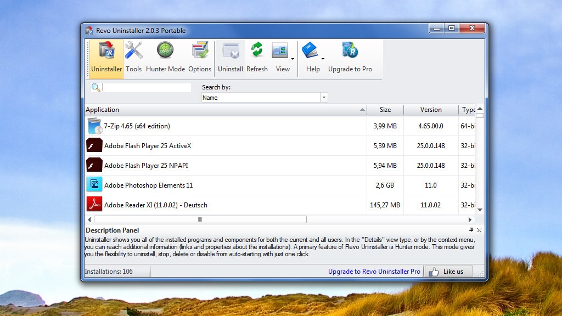Sort by the Version column header
The image size is (562, 316).
tap(431, 110)
